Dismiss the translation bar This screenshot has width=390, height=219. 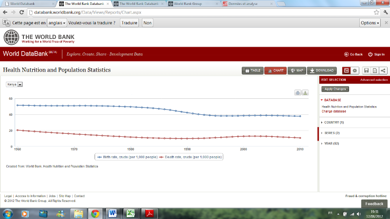(x=386, y=22)
